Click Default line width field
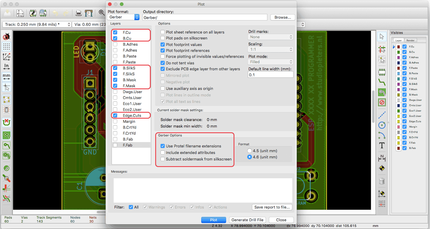 point(270,75)
